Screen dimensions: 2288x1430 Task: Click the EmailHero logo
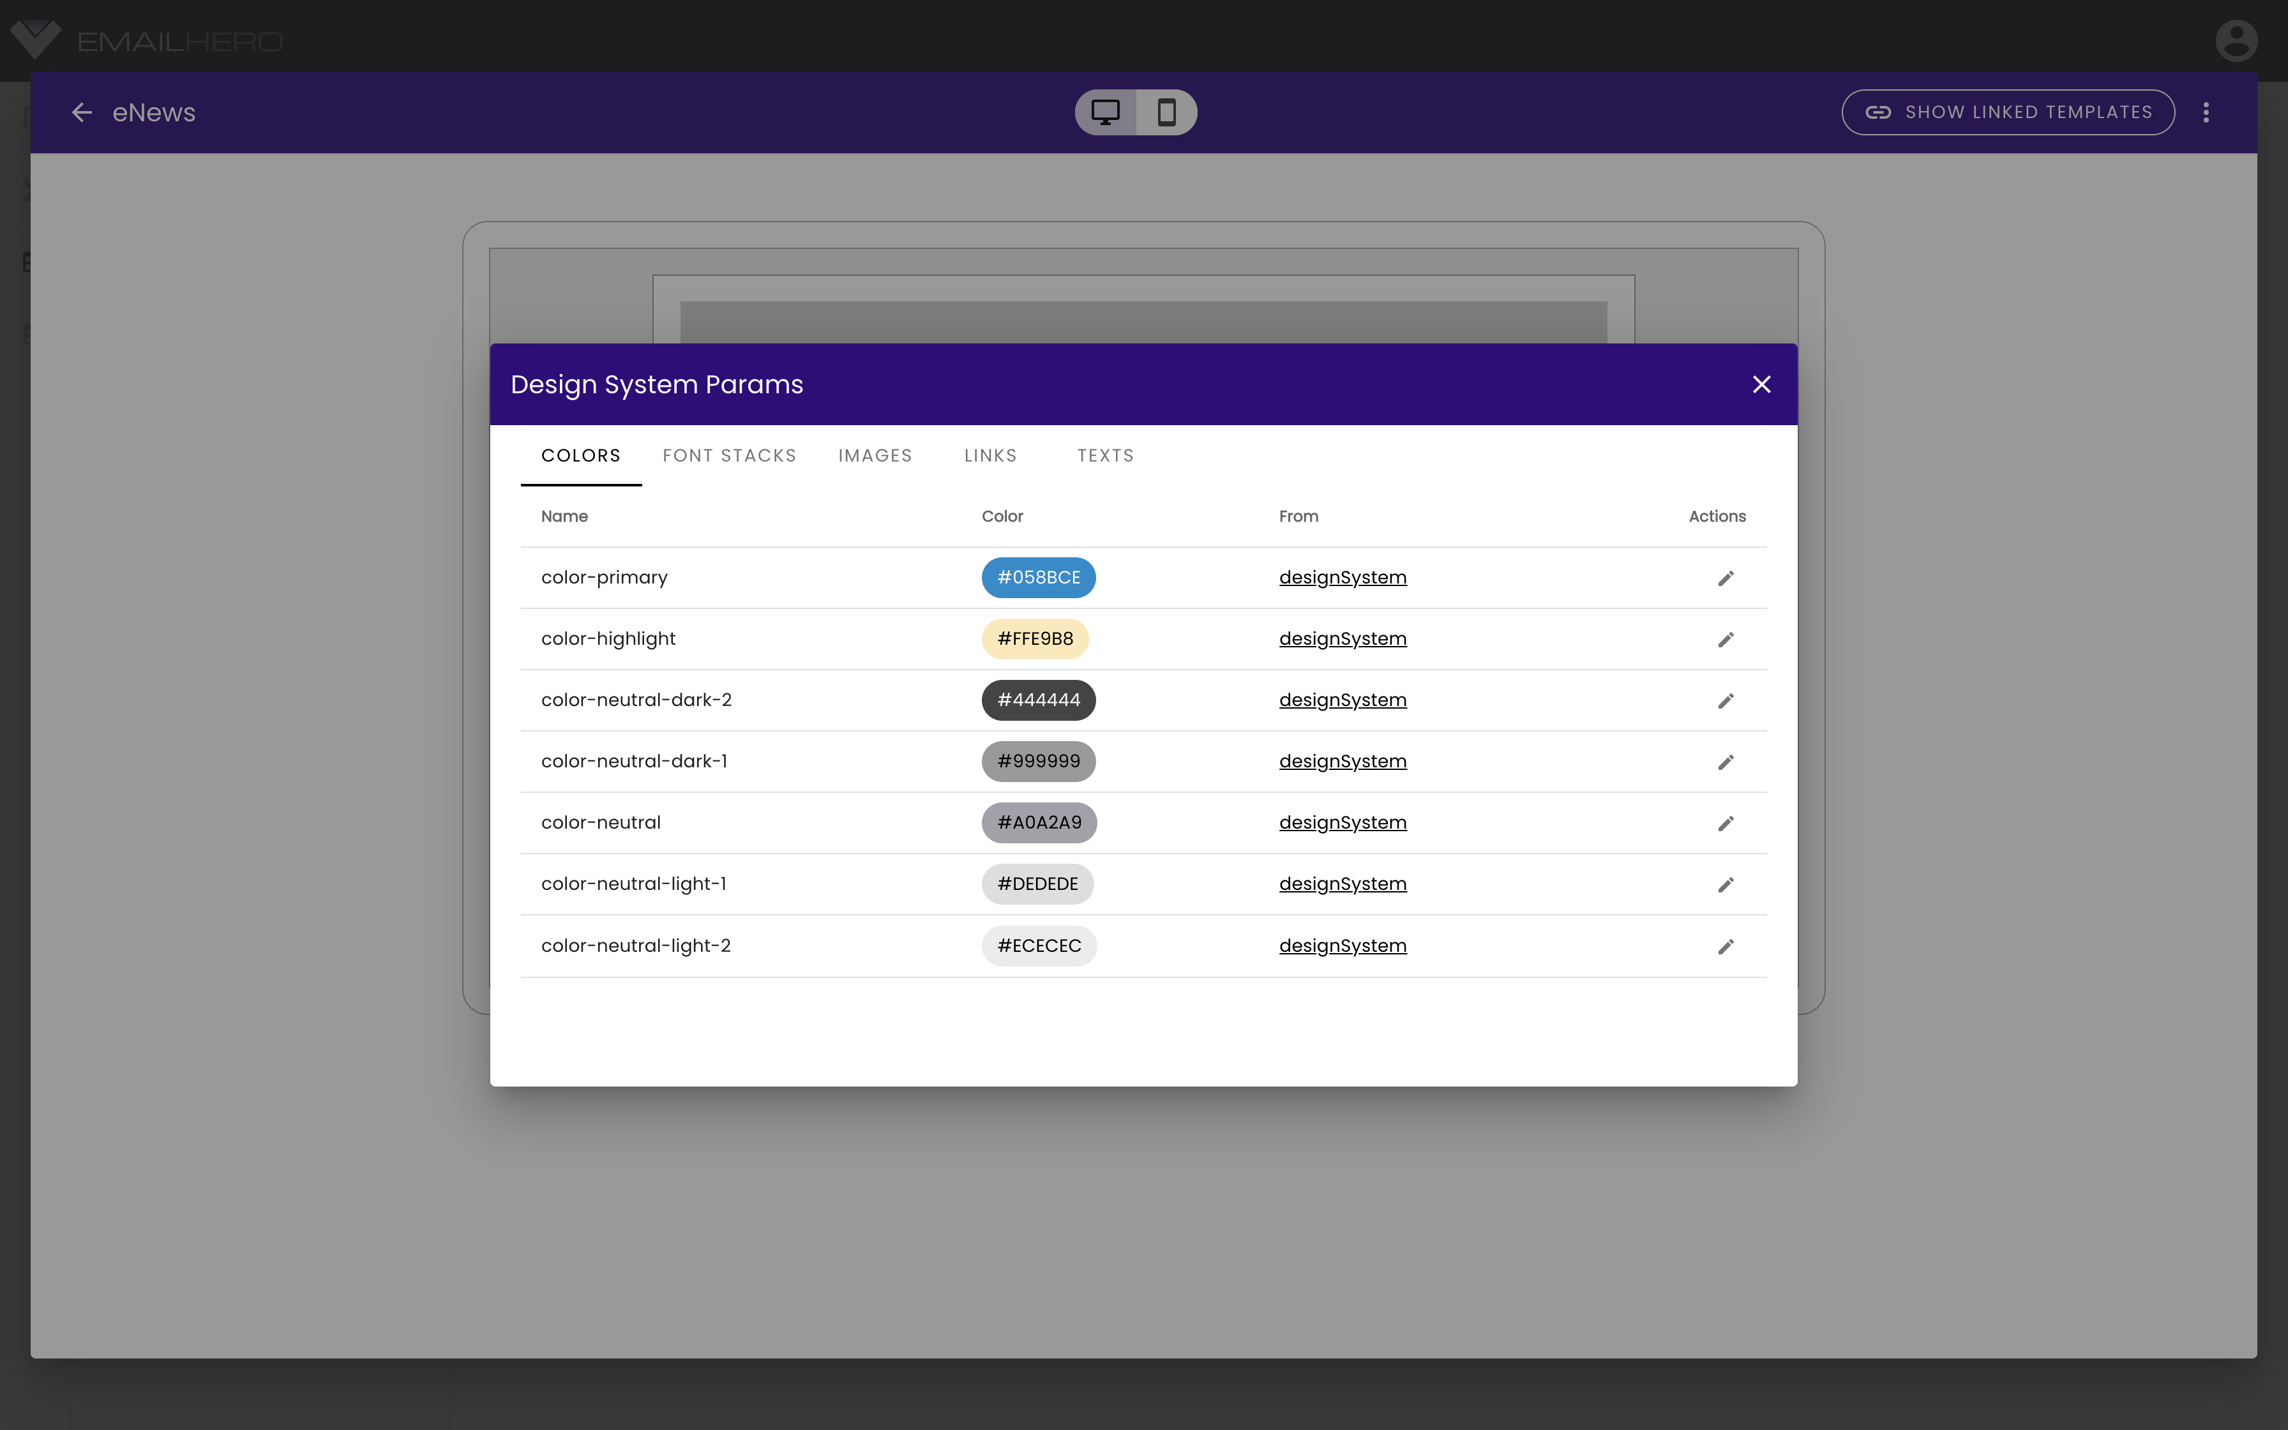[x=147, y=41]
